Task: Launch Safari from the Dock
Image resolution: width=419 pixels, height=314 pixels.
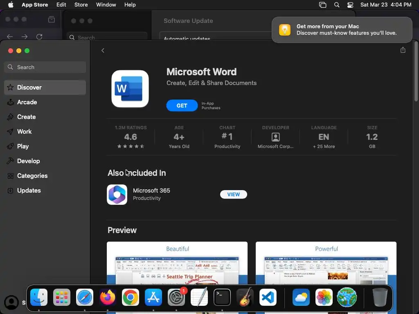Action: click(x=85, y=297)
